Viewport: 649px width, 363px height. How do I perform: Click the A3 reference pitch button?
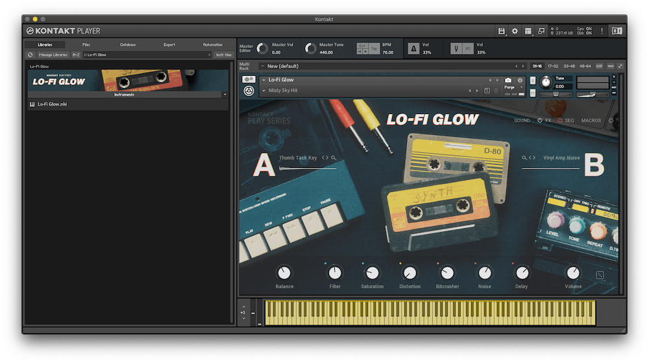468,49
